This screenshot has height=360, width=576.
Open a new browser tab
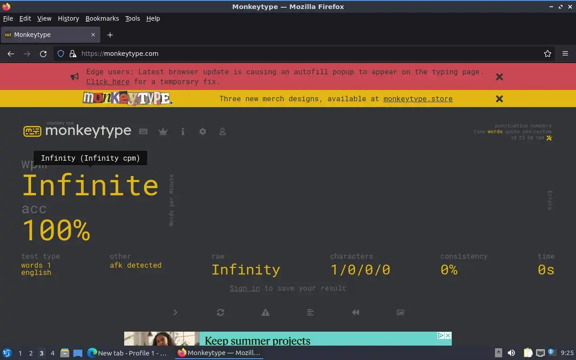pos(110,35)
